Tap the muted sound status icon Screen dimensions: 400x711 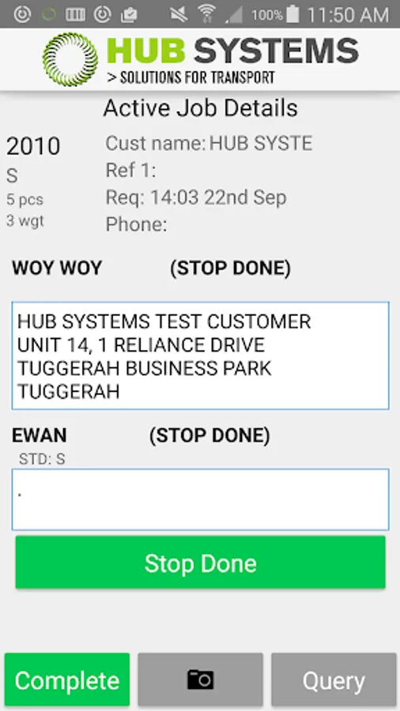point(179,14)
